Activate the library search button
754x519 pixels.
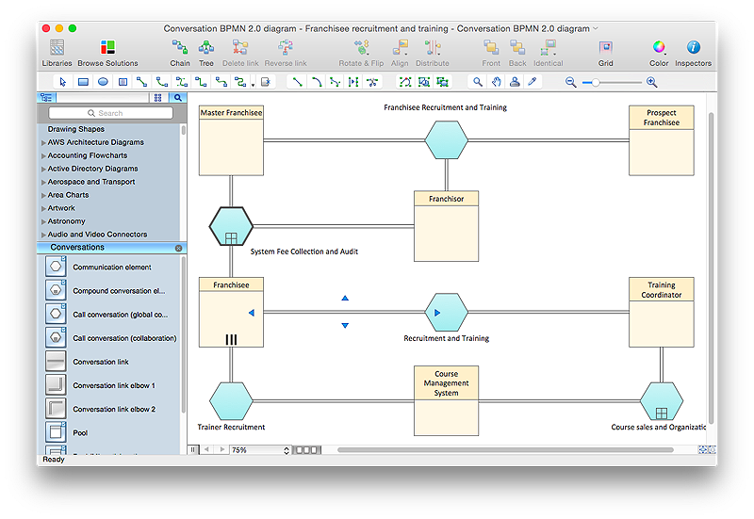click(x=178, y=98)
